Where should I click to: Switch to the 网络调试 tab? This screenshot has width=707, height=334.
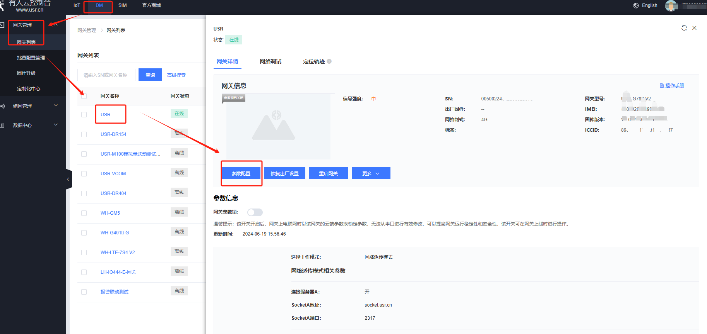[270, 61]
